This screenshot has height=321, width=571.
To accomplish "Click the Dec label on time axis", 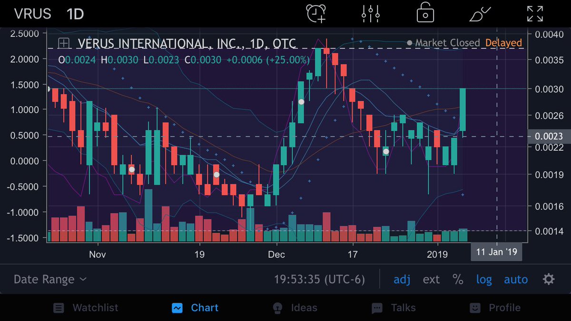I will pyautogui.click(x=276, y=254).
